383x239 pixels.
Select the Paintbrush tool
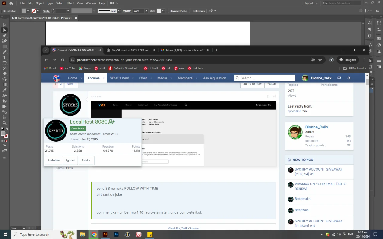tap(4, 52)
